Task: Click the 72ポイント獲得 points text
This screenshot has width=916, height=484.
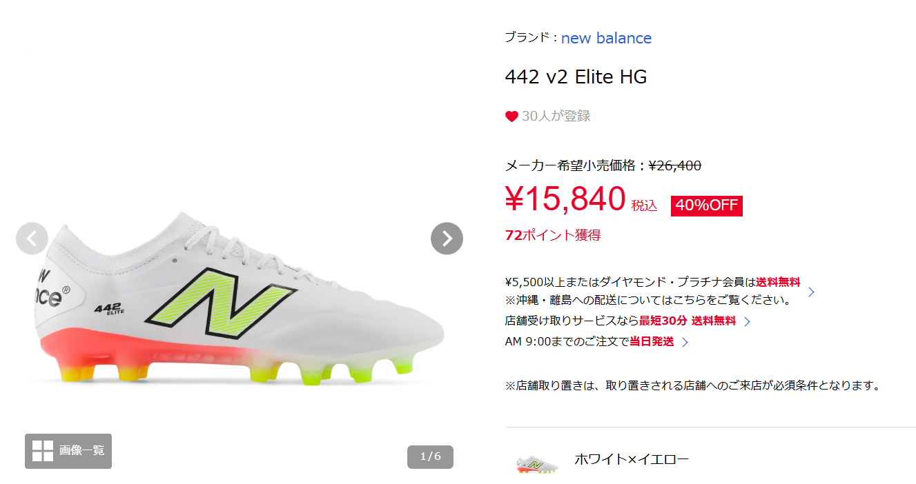Action: (553, 235)
